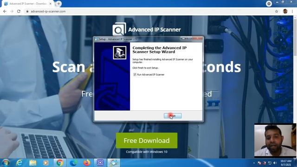Close the setup wizard window
Image resolution: width=297 pixels, height=167 pixels.
pos(197,39)
